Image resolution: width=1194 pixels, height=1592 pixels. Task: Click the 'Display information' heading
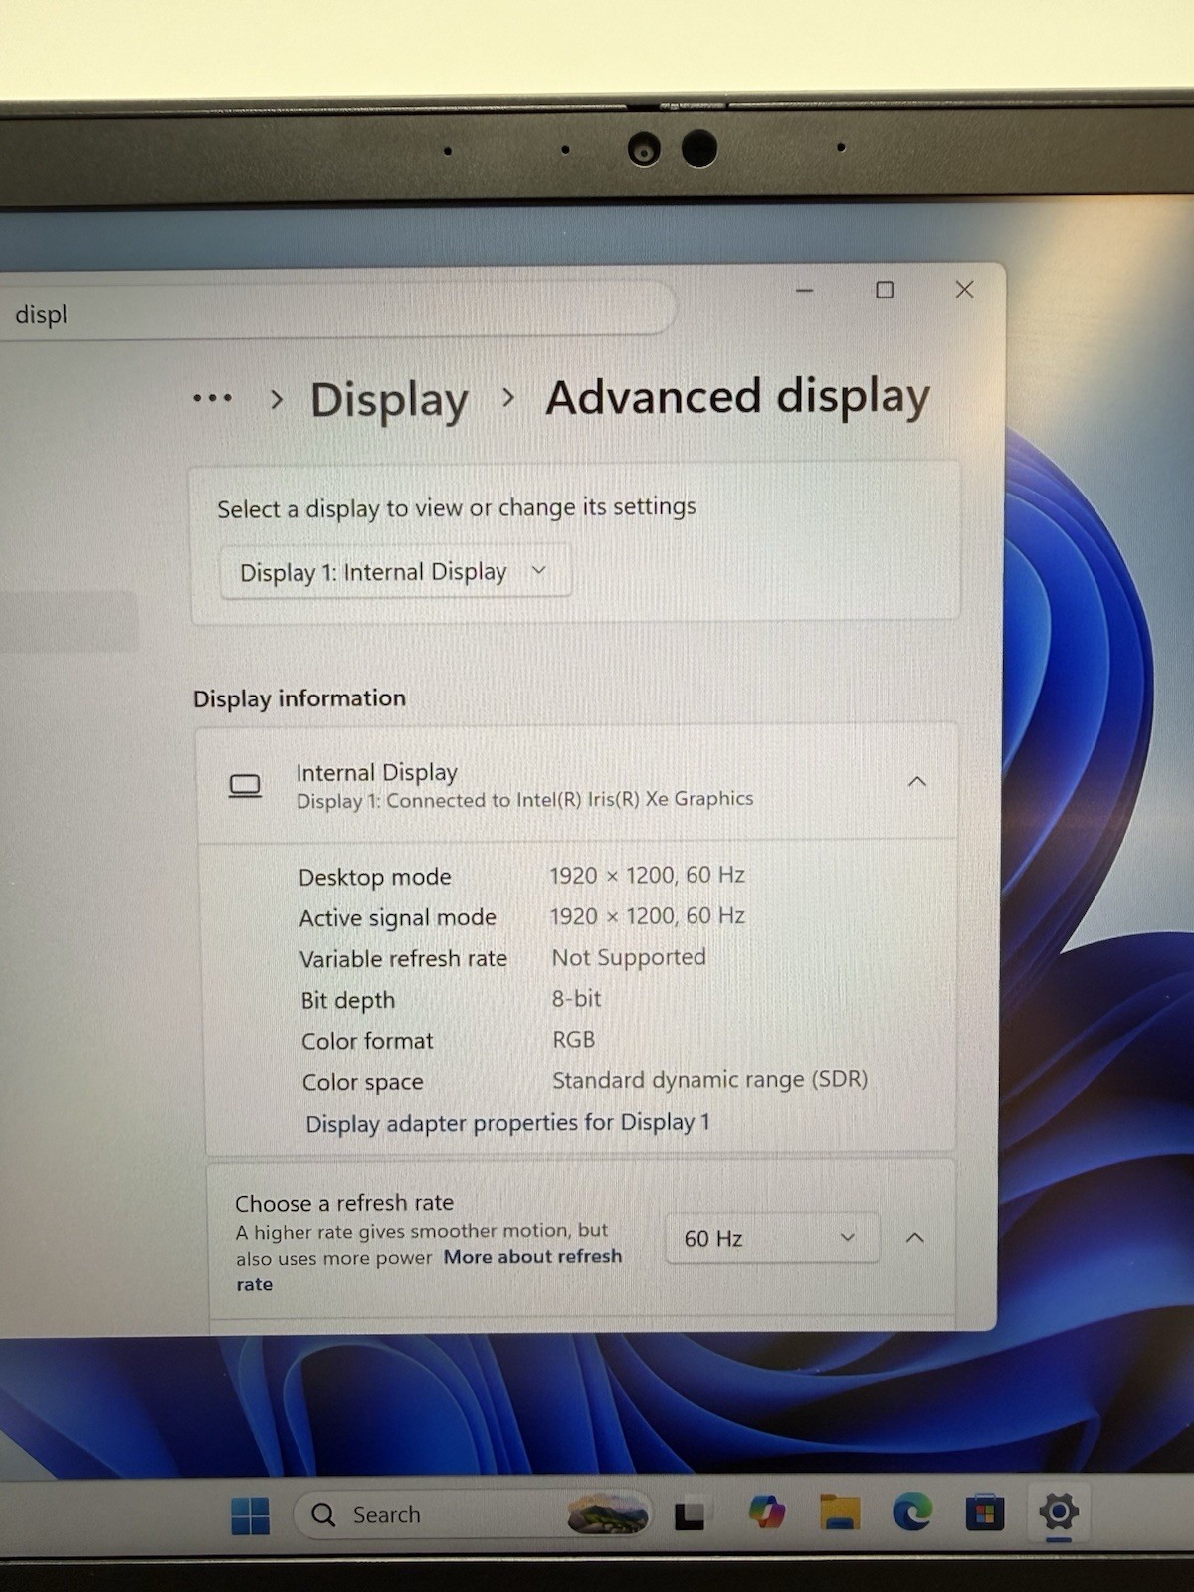(299, 698)
